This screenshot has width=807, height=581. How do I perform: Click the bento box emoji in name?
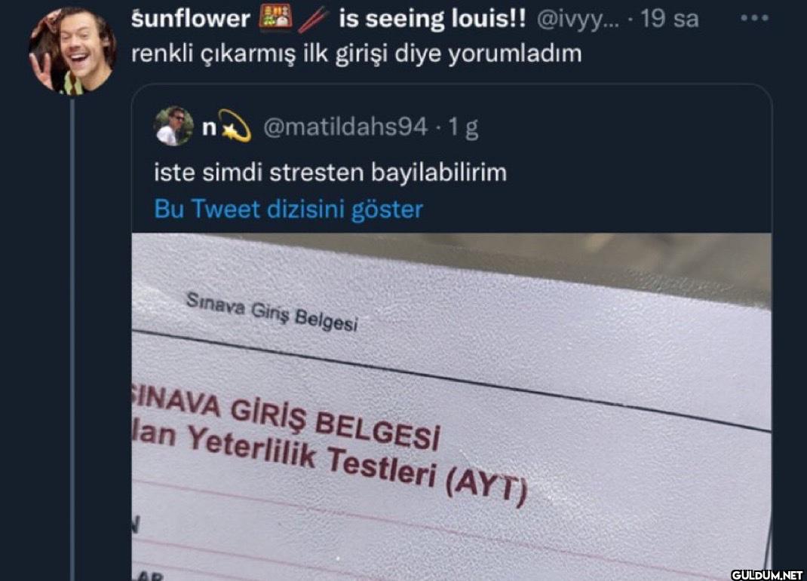pos(275,17)
